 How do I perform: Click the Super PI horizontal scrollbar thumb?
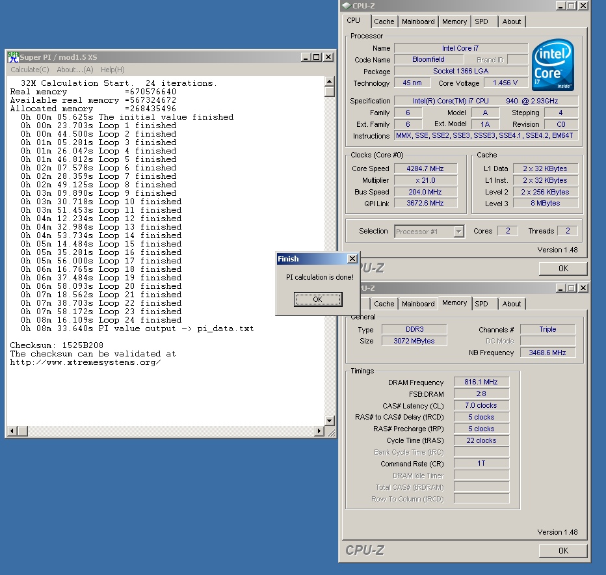point(23,431)
